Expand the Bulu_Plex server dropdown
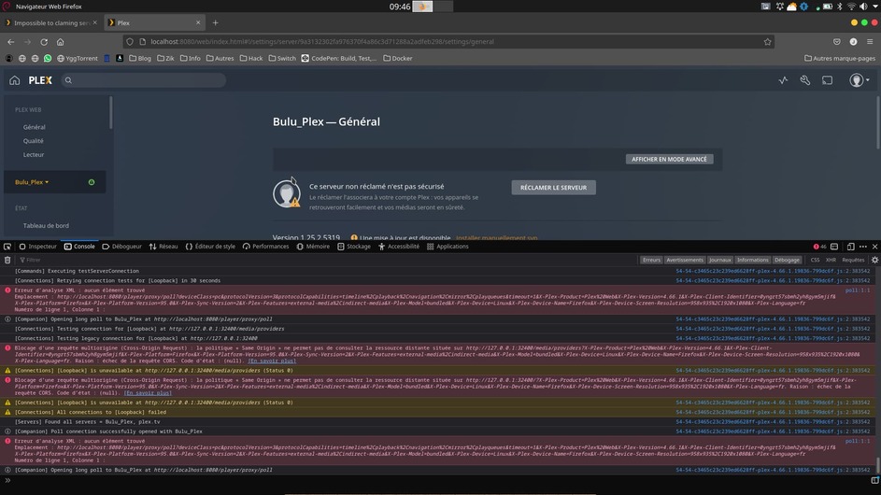 pyautogui.click(x=32, y=182)
